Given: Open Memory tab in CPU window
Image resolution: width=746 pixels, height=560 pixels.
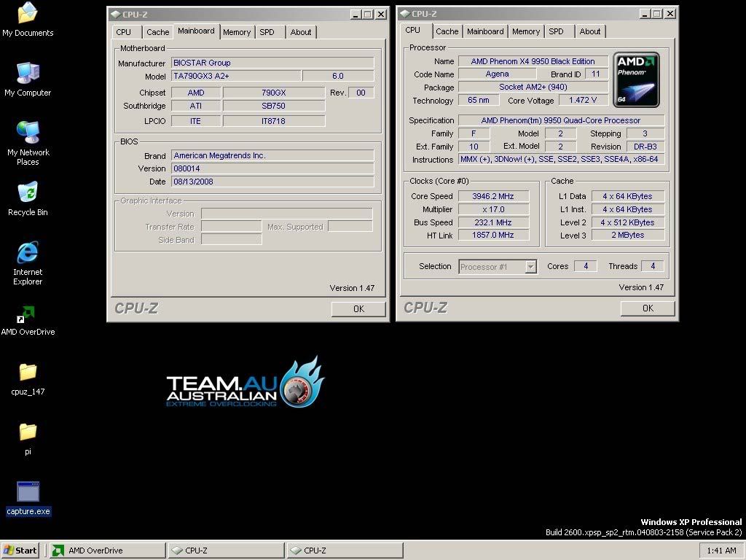Looking at the screenshot, I should point(526,31).
